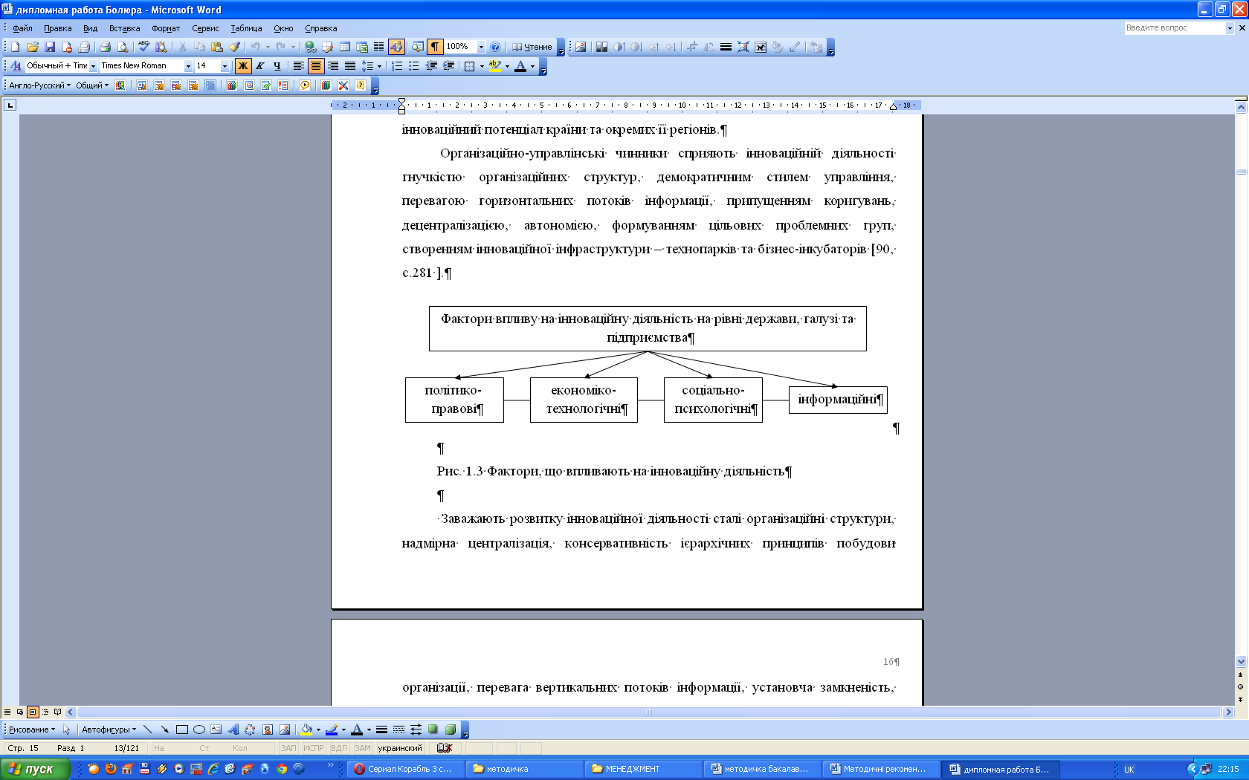Select the Line drawing tool
This screenshot has width=1249, height=780.
point(147,729)
